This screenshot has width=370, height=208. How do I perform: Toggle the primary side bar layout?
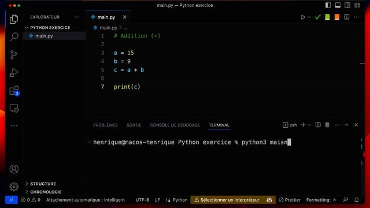[x=328, y=5]
